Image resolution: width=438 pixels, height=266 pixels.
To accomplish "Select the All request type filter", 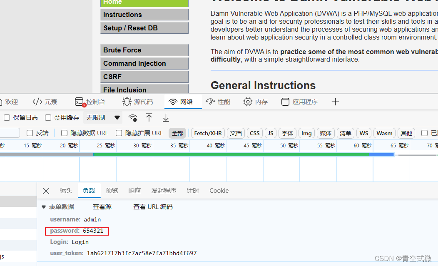I will pyautogui.click(x=177, y=133).
